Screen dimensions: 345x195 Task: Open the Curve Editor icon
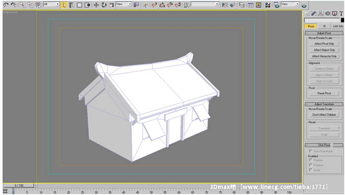(251, 5)
